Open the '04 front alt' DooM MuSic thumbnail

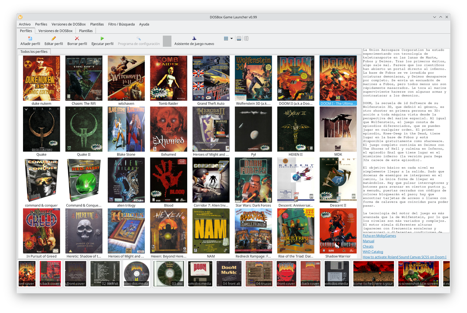229,273
